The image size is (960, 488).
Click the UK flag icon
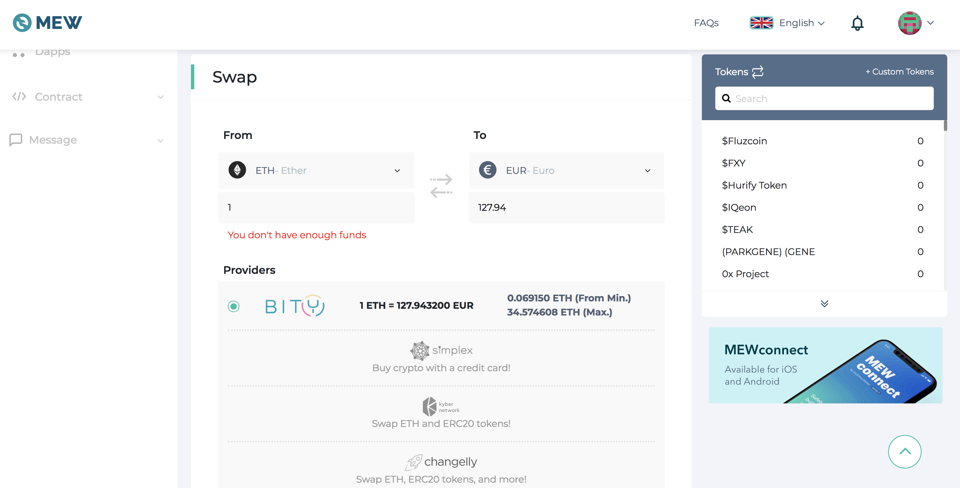761,23
